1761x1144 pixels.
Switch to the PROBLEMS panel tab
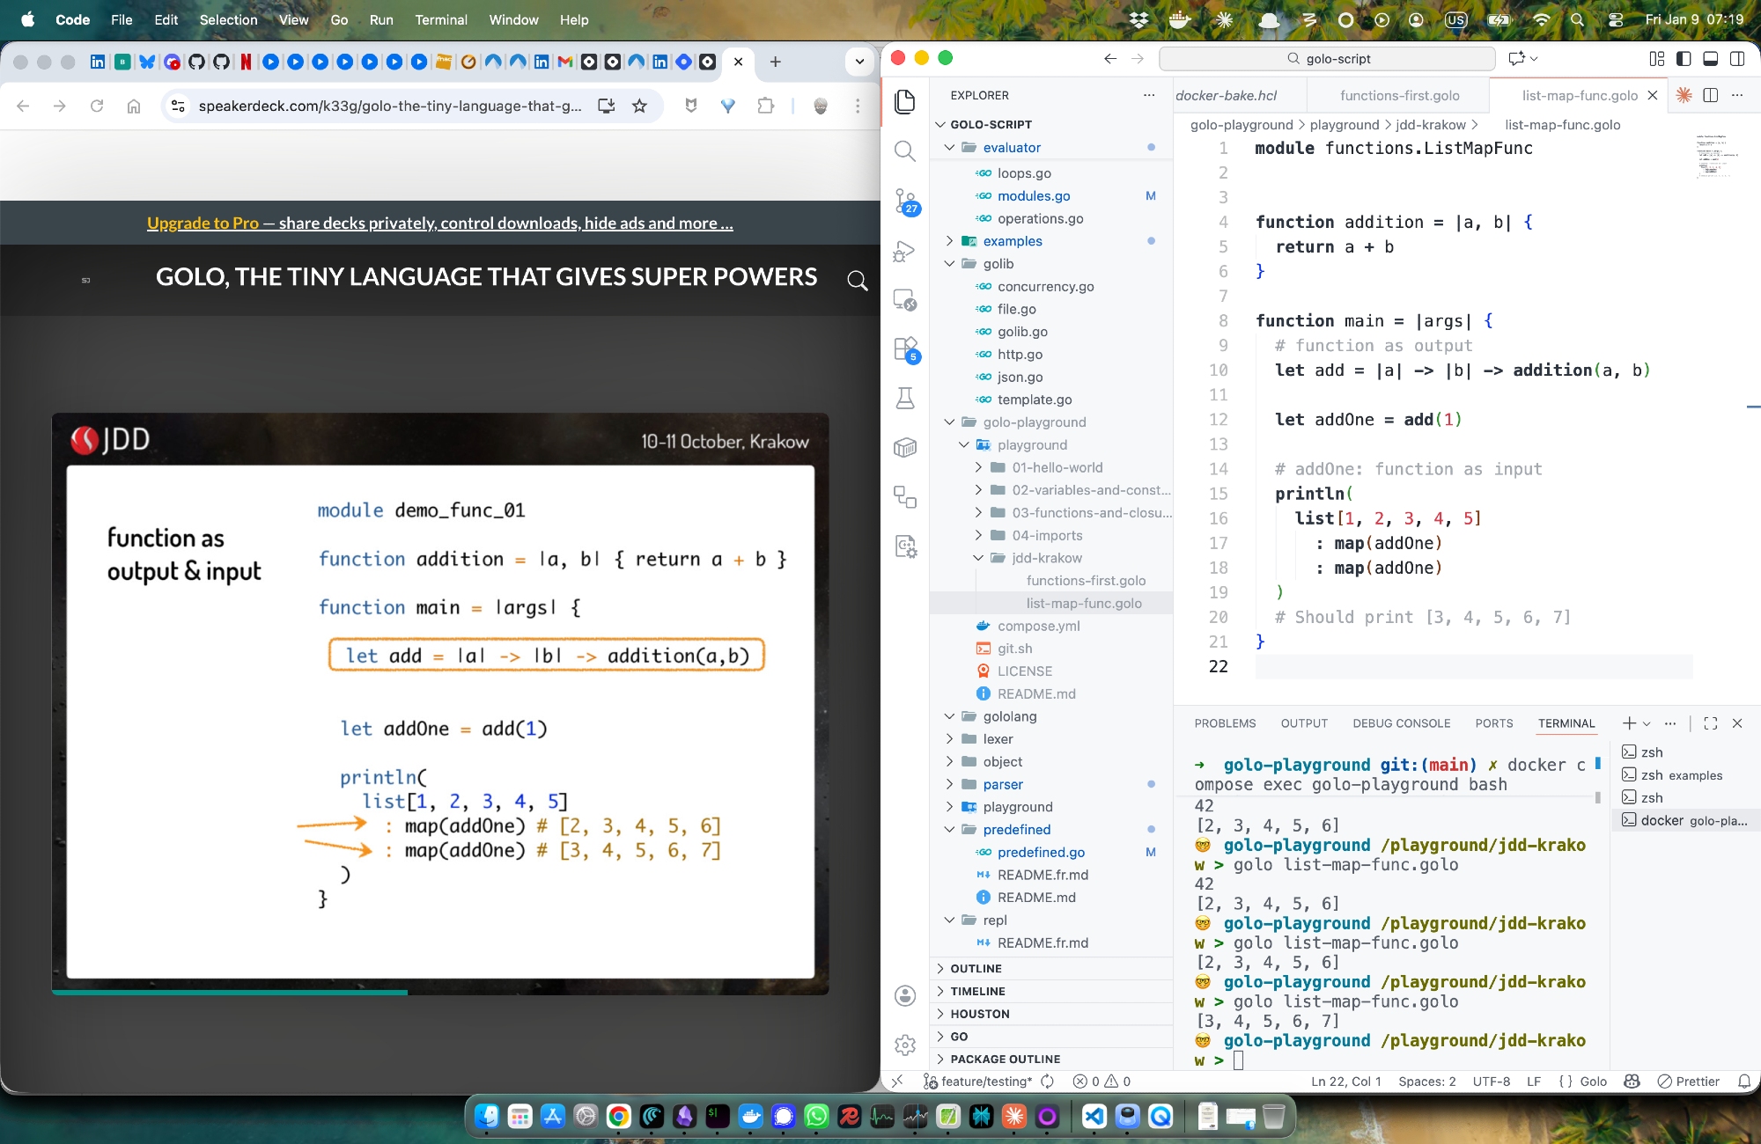click(x=1225, y=723)
